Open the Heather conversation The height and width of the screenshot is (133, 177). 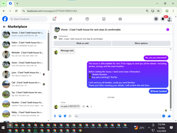pyautogui.click(x=24, y=104)
